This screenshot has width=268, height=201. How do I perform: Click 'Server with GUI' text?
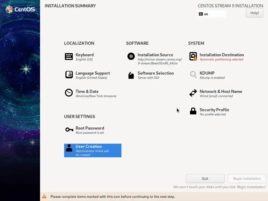[148, 77]
